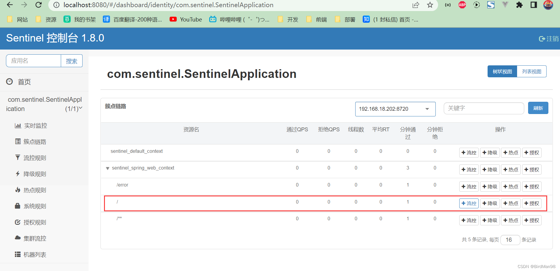Viewport: 560px width, 271px height.
Task: Go back with the browser back arrow
Action: [10, 5]
